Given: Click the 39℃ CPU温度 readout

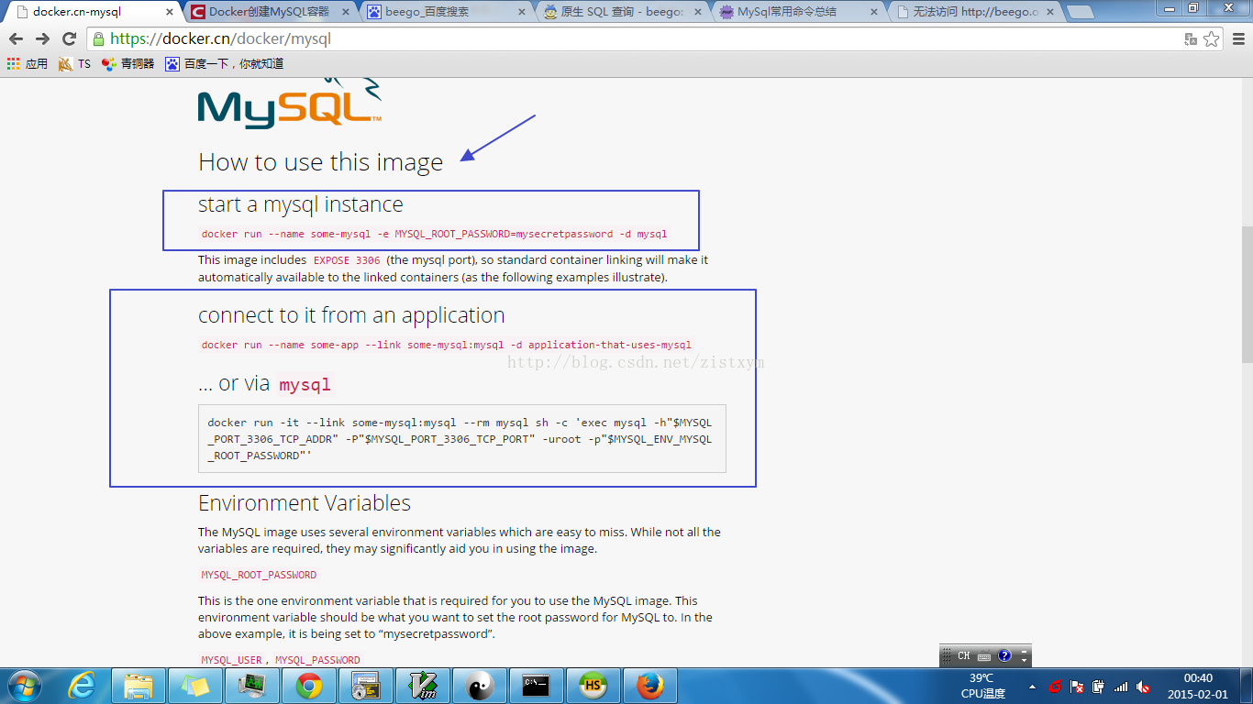Looking at the screenshot, I should (x=982, y=686).
